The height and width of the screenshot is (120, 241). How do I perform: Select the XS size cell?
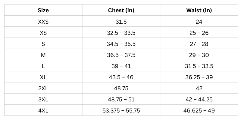click(x=43, y=33)
